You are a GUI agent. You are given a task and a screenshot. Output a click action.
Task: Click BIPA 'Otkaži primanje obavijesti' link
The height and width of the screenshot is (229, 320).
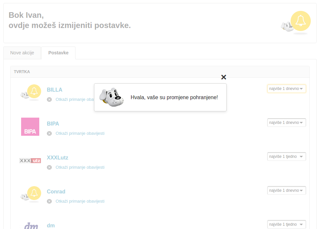pyautogui.click(x=80, y=133)
